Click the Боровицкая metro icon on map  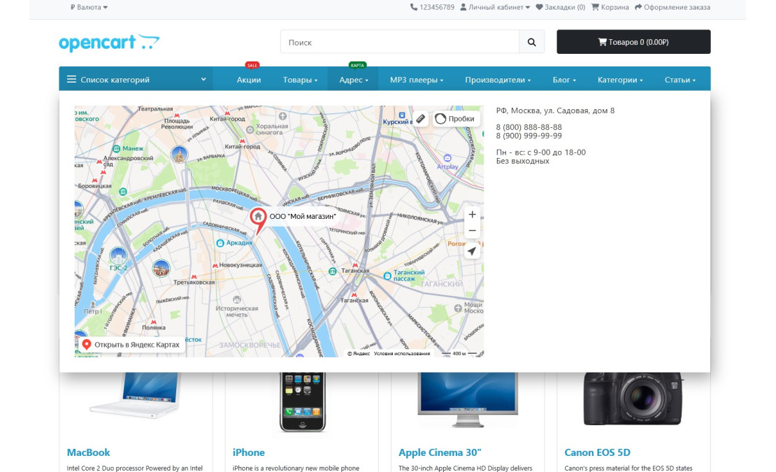[94, 180]
